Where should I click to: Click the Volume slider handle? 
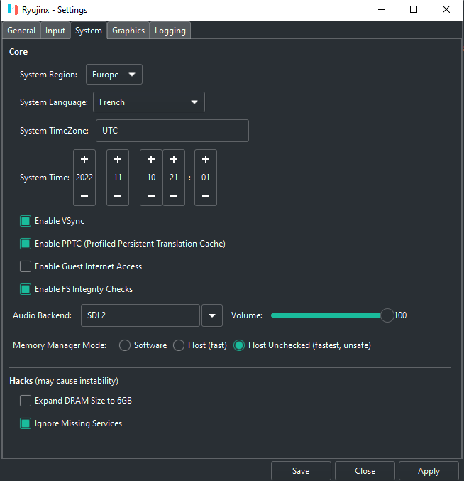pos(387,315)
